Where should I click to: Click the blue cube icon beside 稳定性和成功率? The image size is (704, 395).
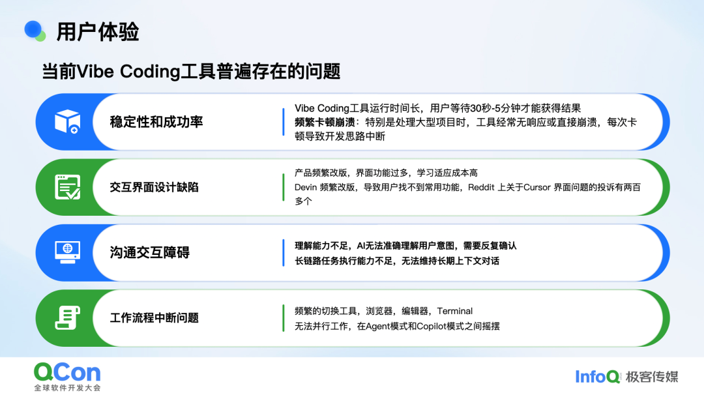(x=67, y=122)
